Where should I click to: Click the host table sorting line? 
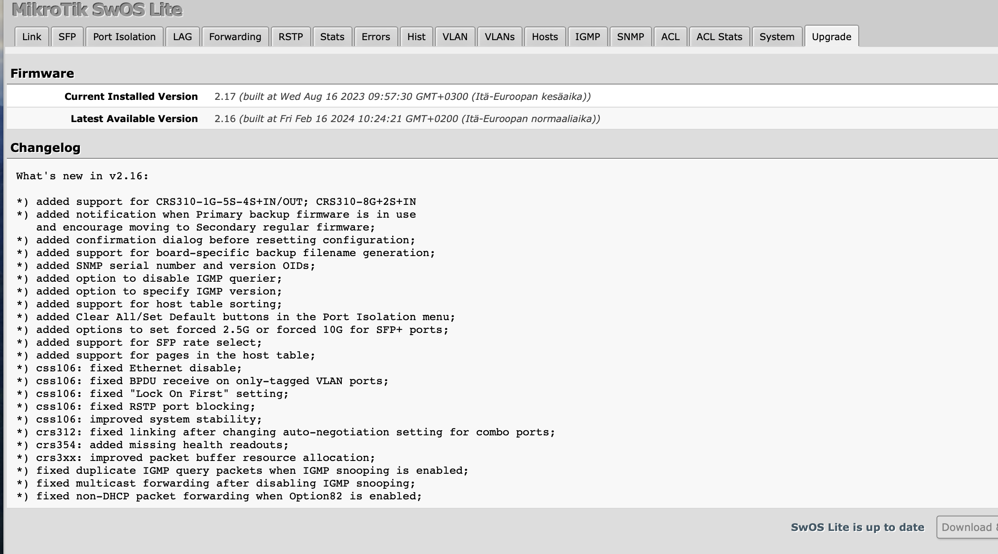pyautogui.click(x=149, y=304)
